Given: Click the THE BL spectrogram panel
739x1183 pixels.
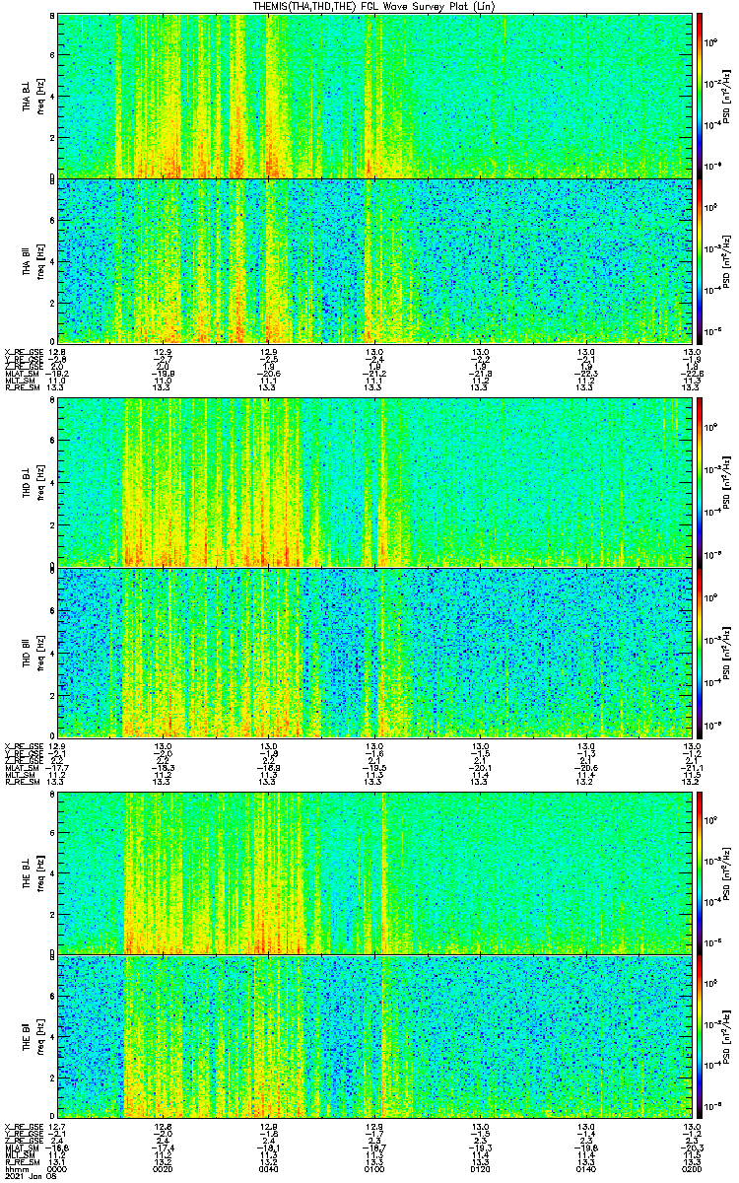Looking at the screenshot, I should click(x=374, y=871).
